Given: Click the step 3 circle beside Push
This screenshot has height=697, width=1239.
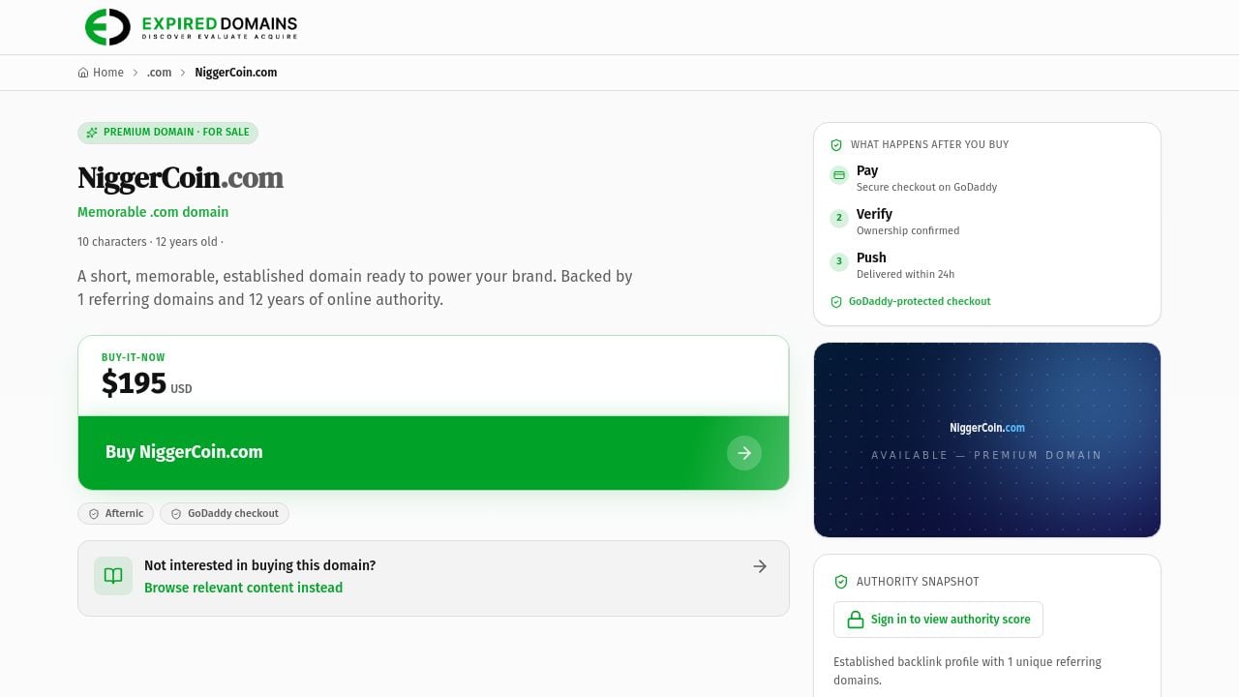Looking at the screenshot, I should coord(839,261).
